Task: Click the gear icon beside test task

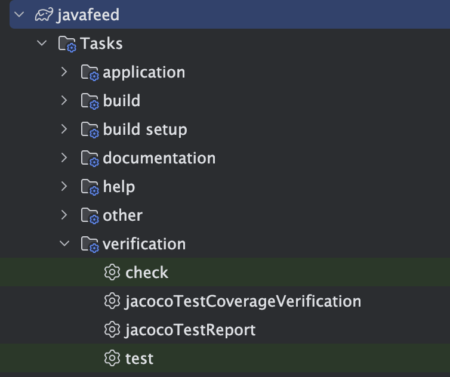Action: tap(112, 359)
